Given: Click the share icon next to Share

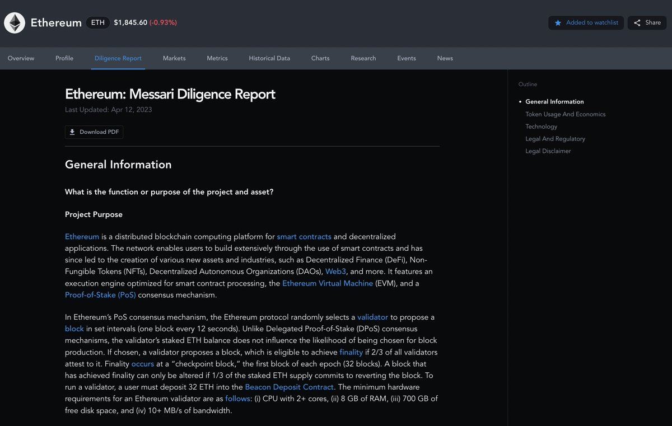Looking at the screenshot, I should (x=637, y=23).
